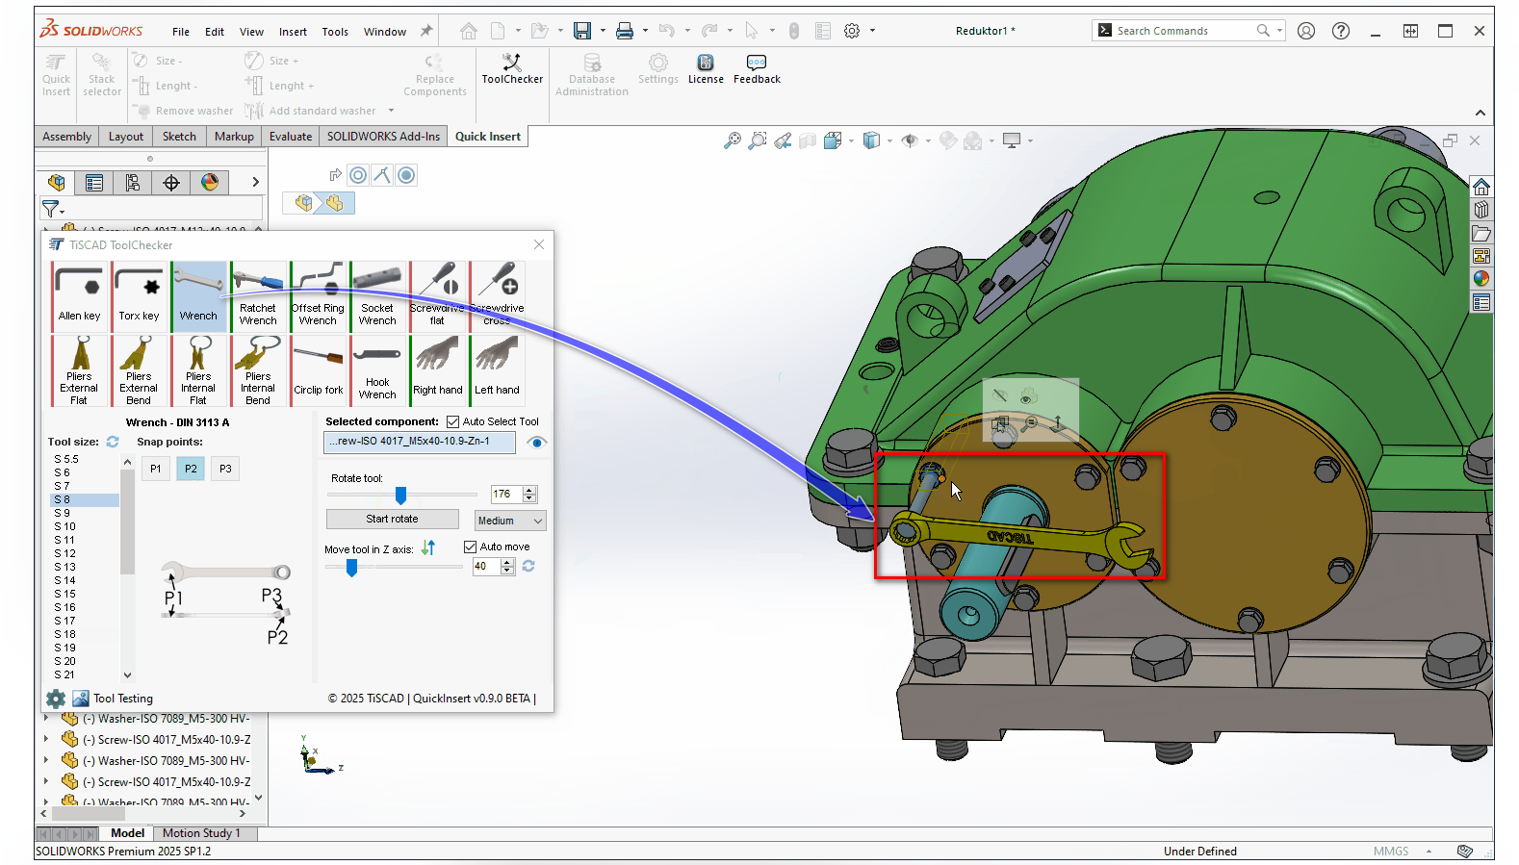Select the Allen key tool
Image resolution: width=1519 pixels, height=865 pixels.
coord(79,296)
